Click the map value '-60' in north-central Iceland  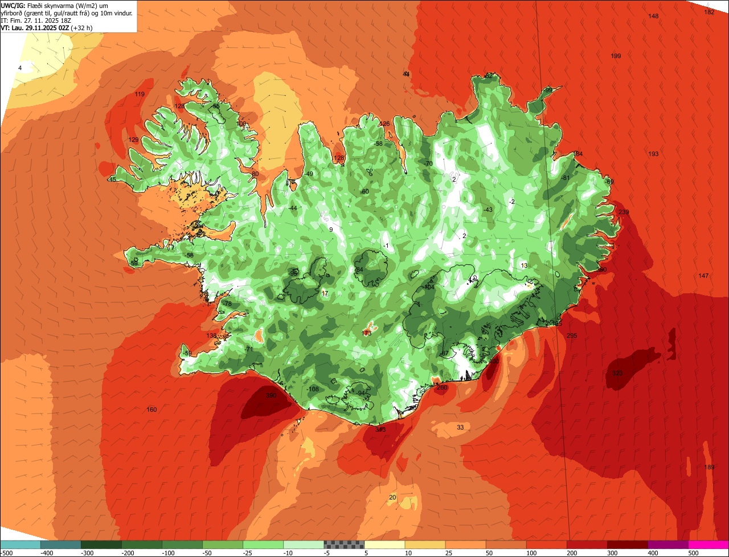[x=364, y=192]
